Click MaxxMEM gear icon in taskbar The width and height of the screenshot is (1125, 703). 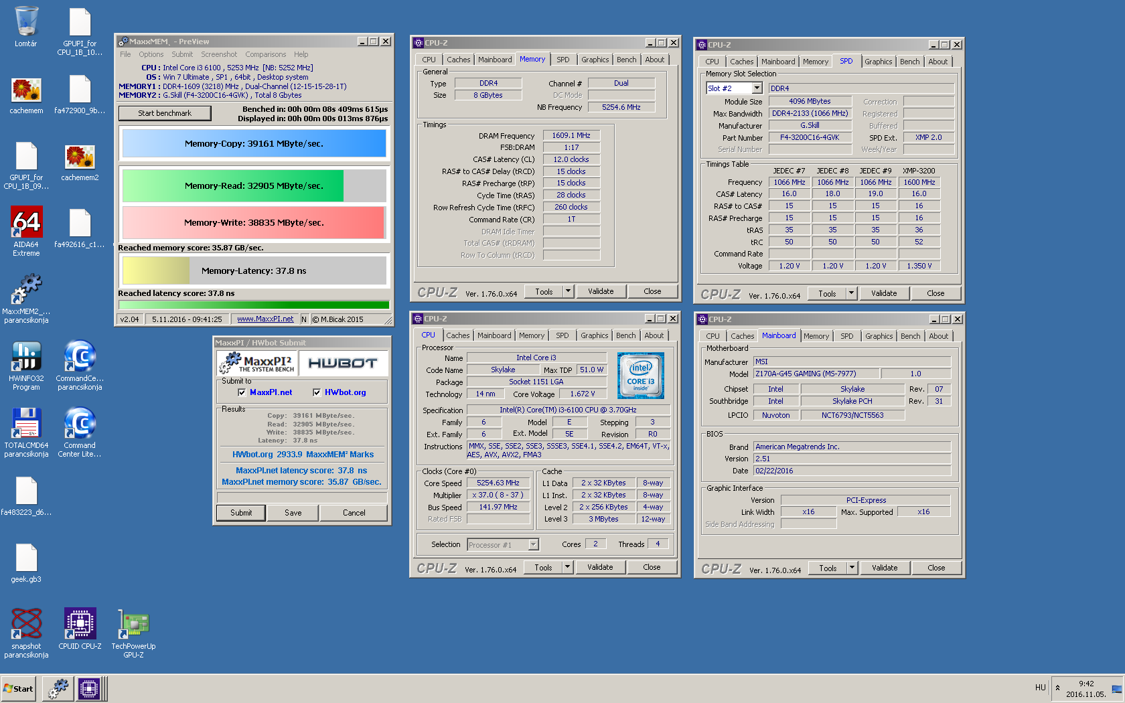coord(58,688)
